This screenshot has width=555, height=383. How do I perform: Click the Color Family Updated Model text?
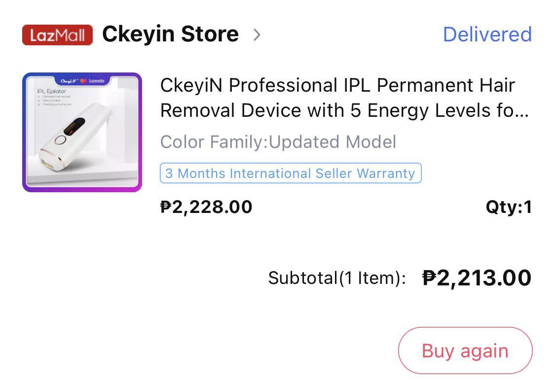[279, 142]
